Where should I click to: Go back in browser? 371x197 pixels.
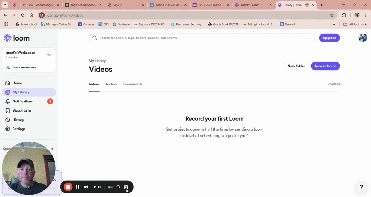point(5,15)
